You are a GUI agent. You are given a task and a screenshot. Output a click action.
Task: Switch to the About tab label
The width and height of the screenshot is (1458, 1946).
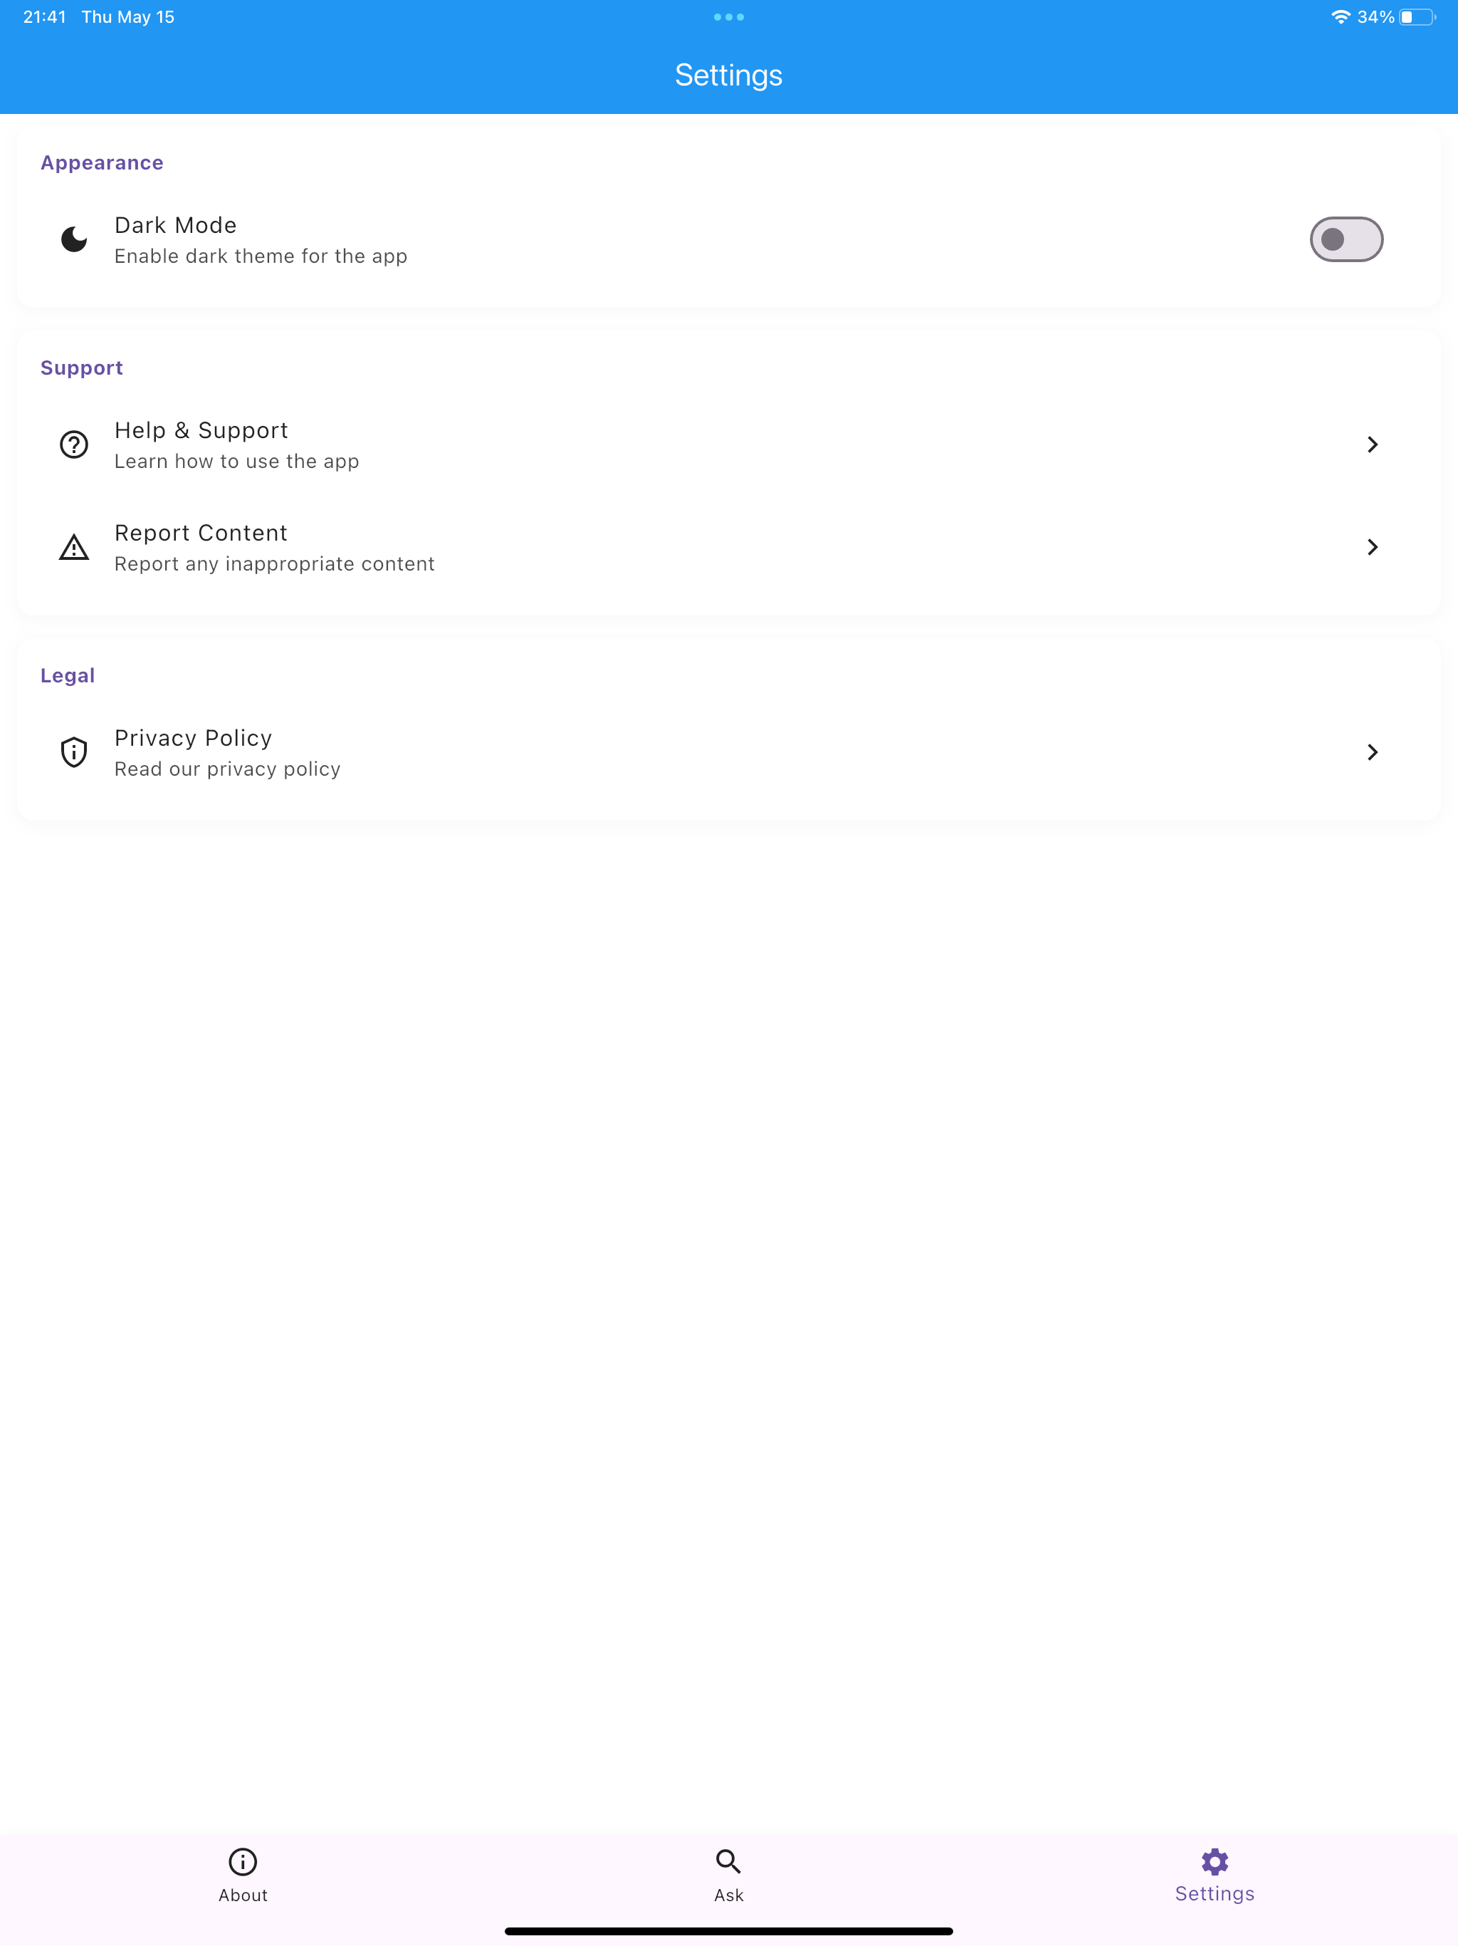243,1895
